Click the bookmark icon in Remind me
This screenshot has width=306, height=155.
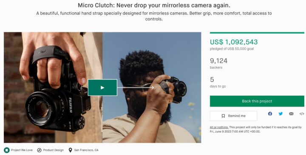(223, 116)
